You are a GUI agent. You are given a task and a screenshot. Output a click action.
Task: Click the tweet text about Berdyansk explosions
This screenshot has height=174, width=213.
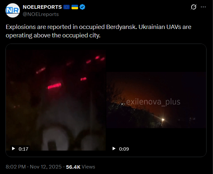tap(99, 31)
